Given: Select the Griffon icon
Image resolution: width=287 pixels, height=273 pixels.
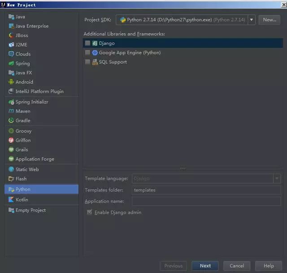Looking at the screenshot, I should (x=11, y=140).
